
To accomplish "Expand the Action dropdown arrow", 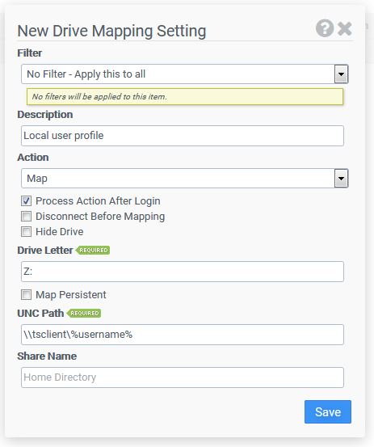I will 341,179.
